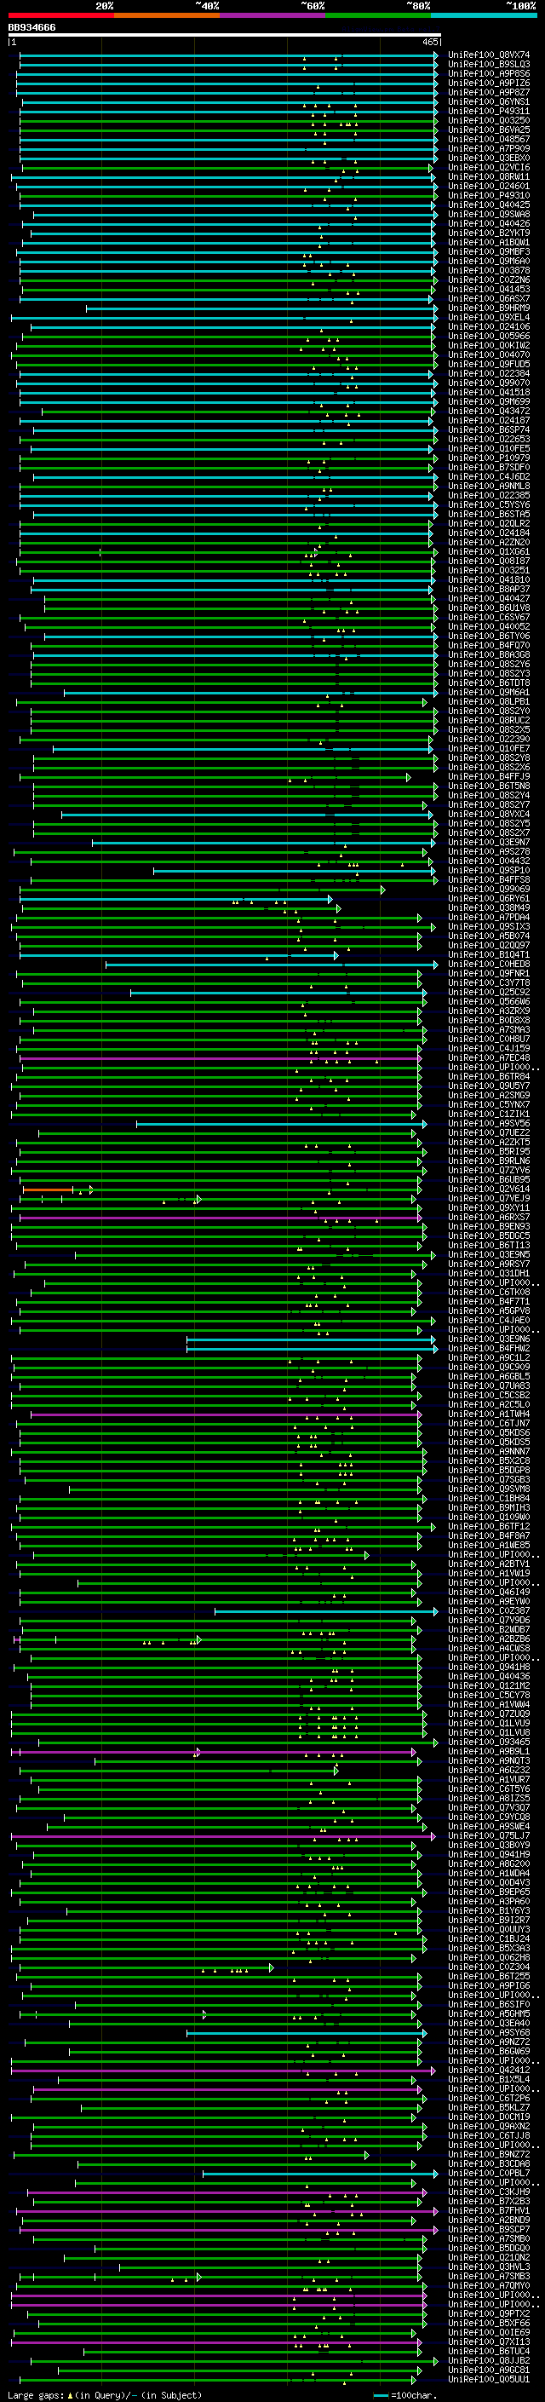Screen dimensions: 545x2402
Task: Select the UniRef100_Q31DH1 label
Action: (489, 1274)
